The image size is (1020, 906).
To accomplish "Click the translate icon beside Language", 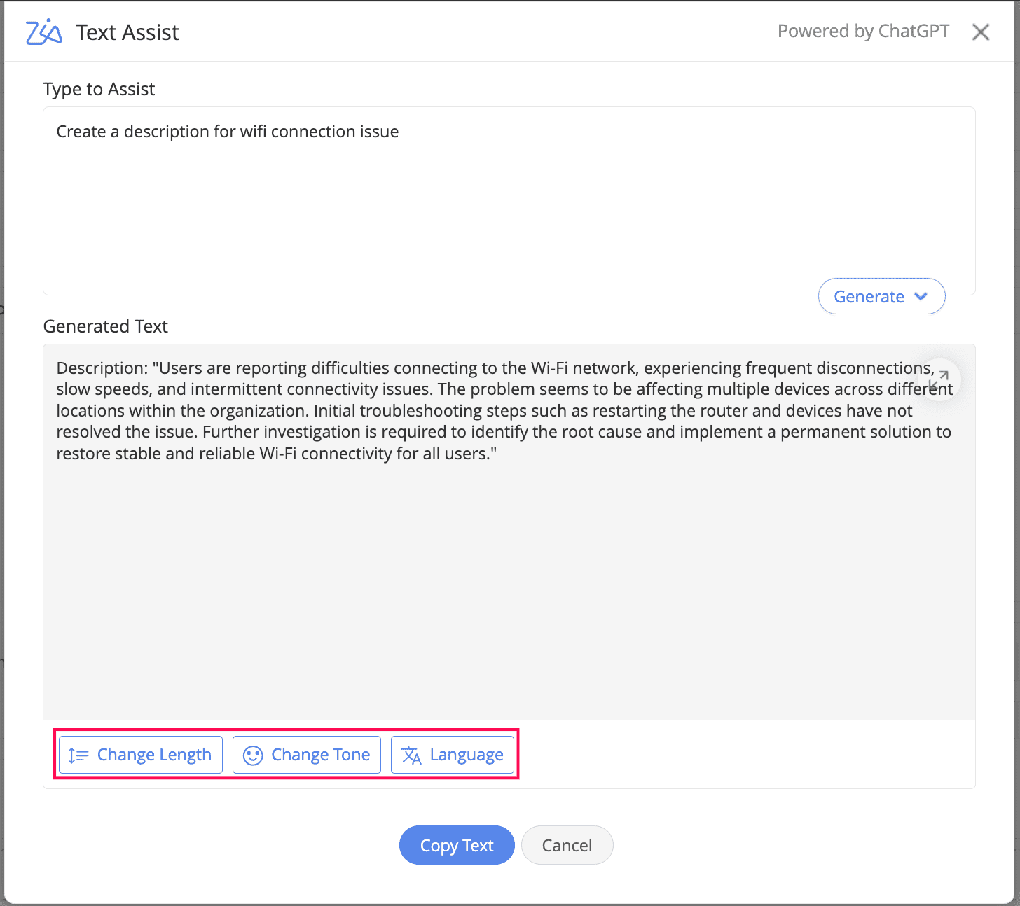I will (411, 755).
